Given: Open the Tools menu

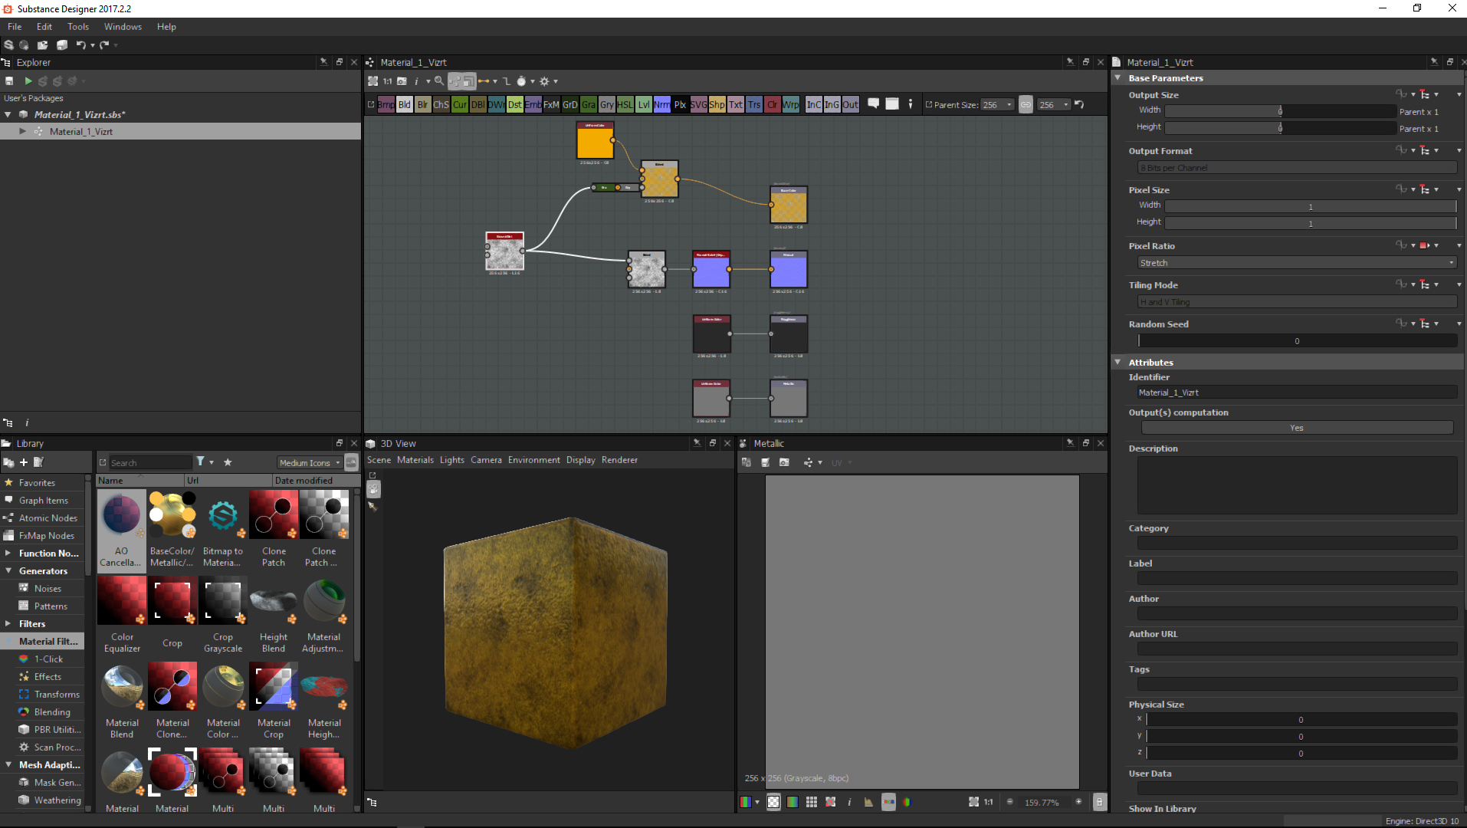Looking at the screenshot, I should click(77, 27).
